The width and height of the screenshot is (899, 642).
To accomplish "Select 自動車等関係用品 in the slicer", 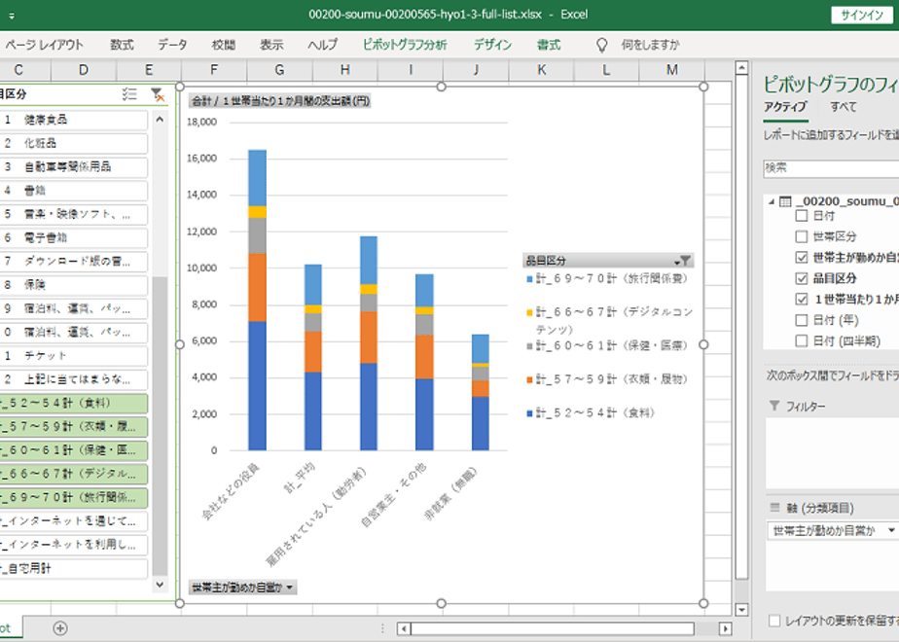I will (x=73, y=166).
